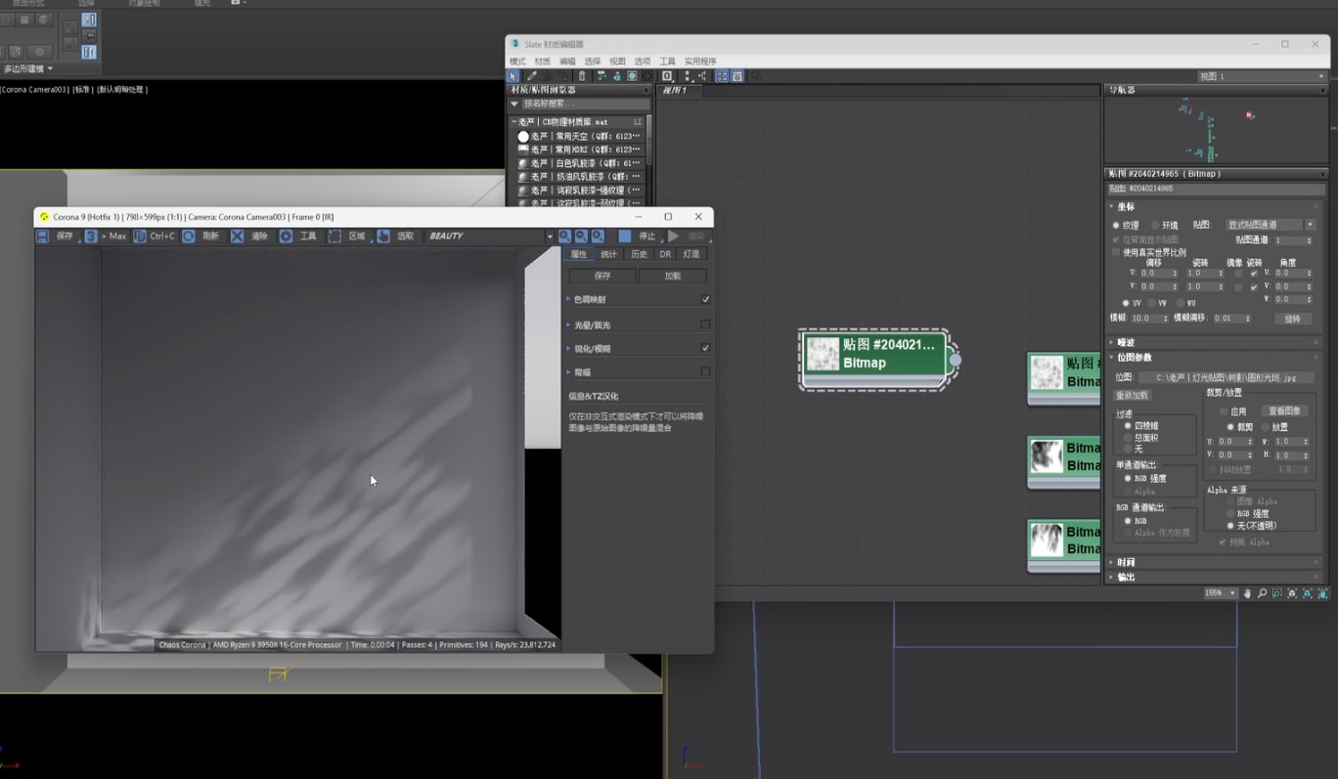Enable the 降噪 checkbox

[705, 371]
